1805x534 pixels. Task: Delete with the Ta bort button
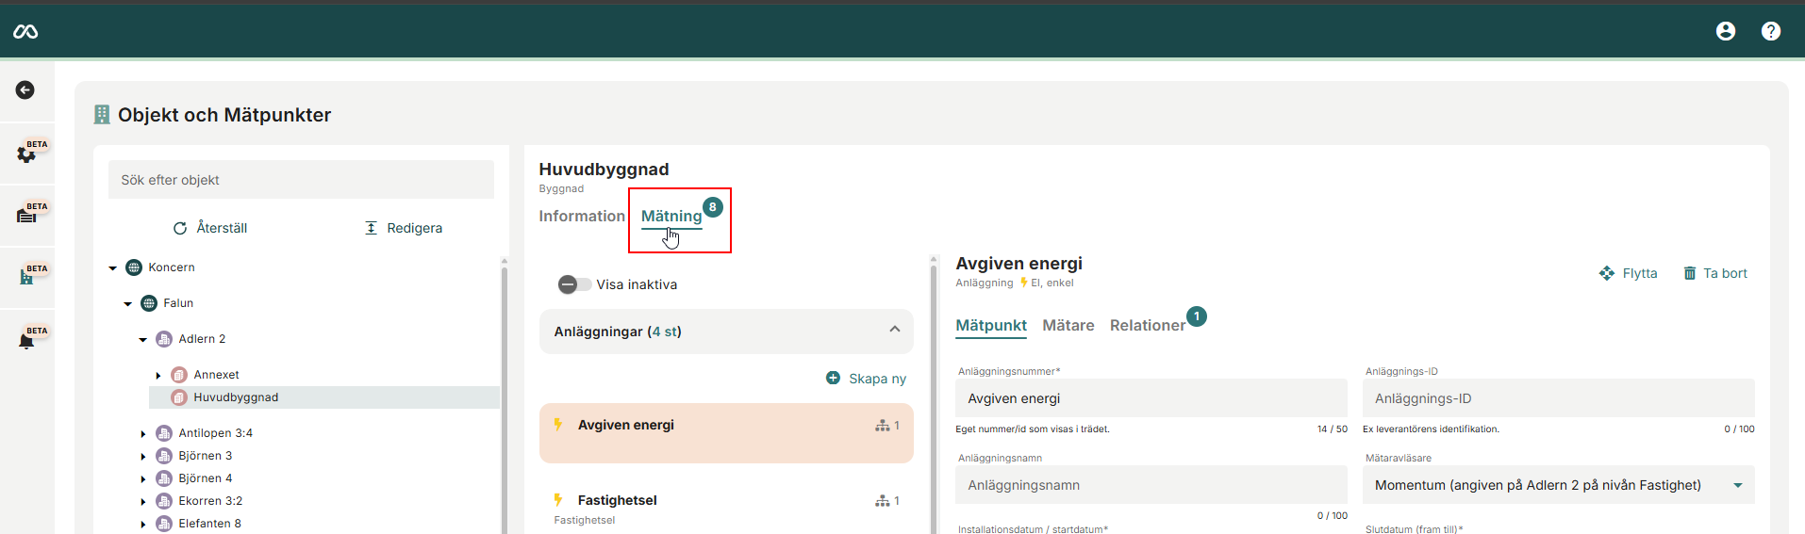tap(1714, 273)
